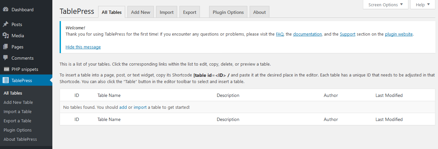Open the Plugin Options tab
This screenshot has width=438, height=149.
pos(228,12)
